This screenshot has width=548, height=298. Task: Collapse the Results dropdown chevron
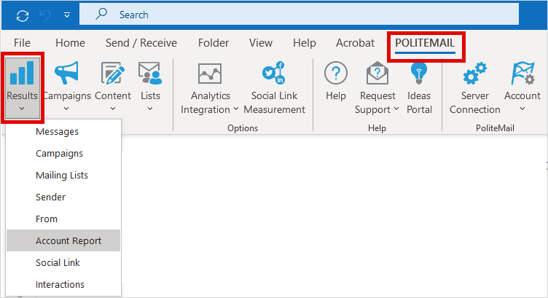tap(22, 109)
